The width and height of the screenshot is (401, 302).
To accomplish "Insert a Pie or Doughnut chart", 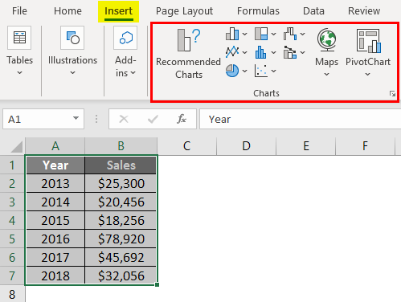I will [x=232, y=71].
